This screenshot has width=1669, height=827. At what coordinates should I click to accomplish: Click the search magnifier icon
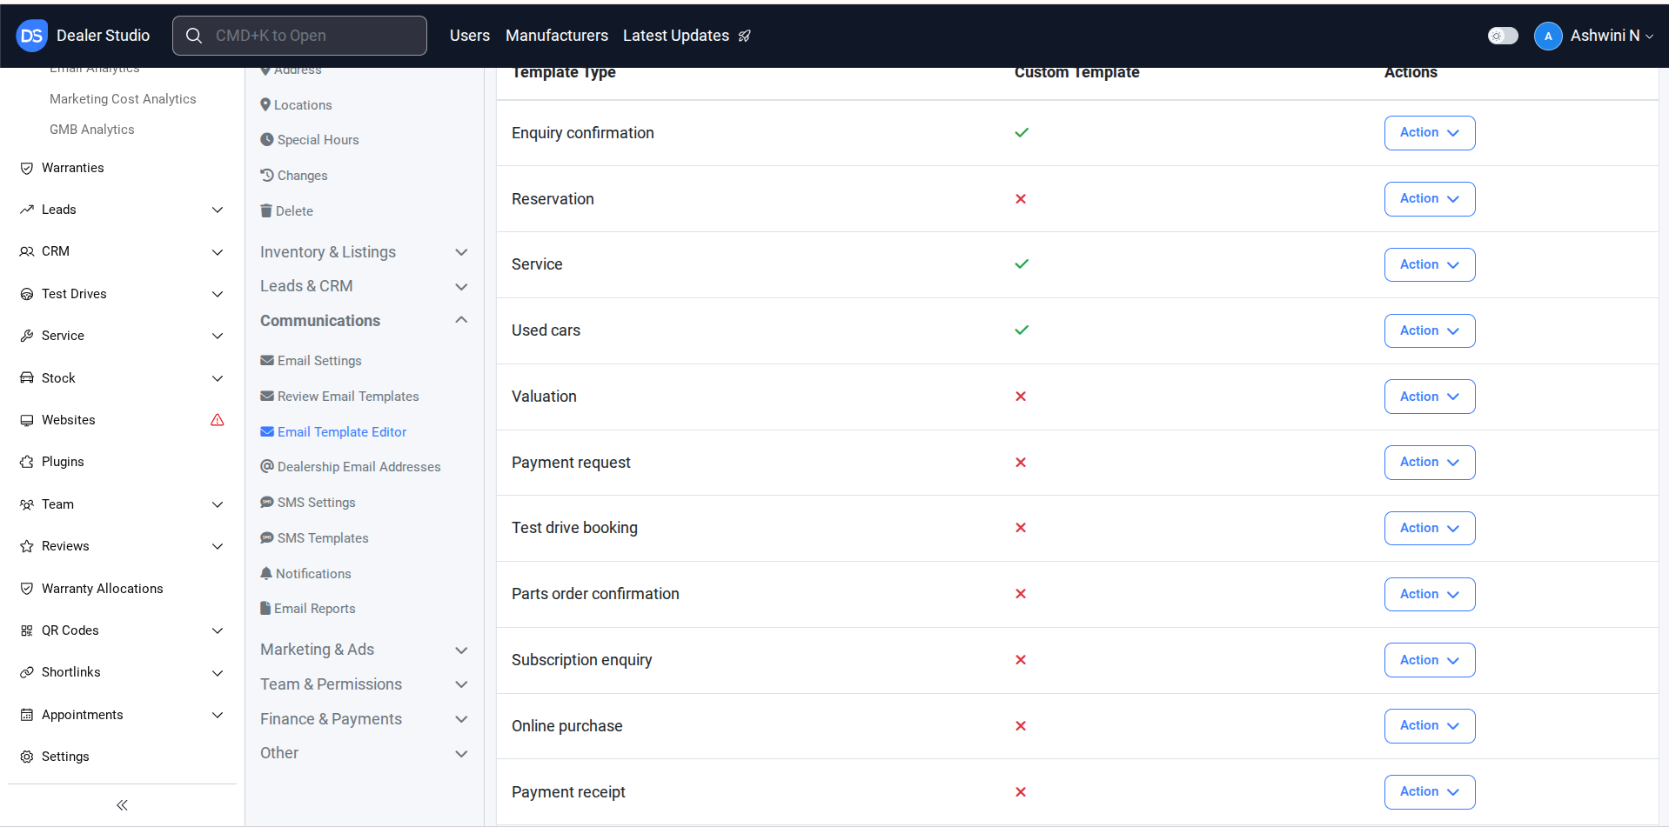click(x=194, y=36)
